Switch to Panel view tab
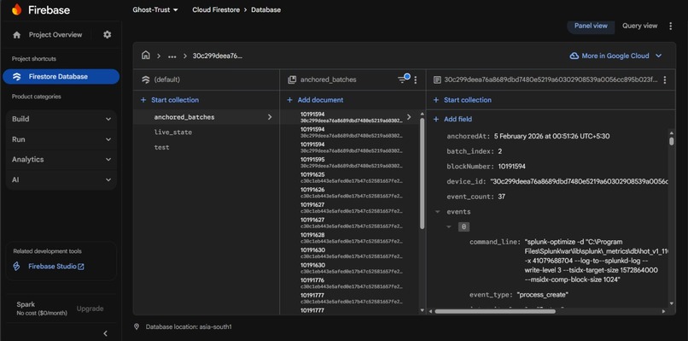The image size is (688, 341). click(591, 26)
